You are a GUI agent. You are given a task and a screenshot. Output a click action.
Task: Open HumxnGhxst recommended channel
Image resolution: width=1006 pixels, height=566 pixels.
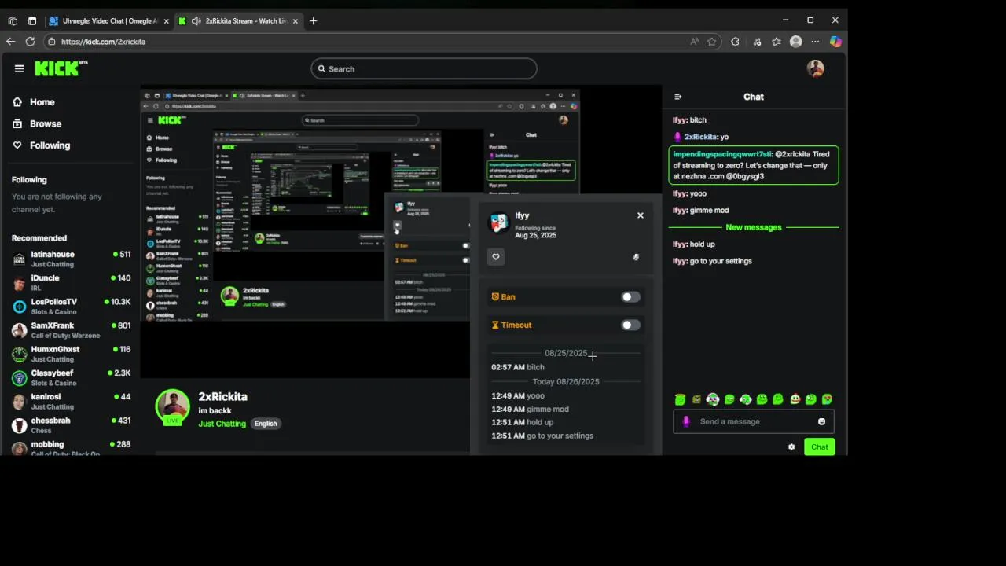click(71, 354)
